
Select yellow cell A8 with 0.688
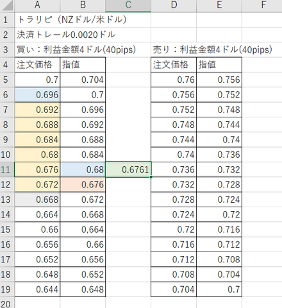[37, 124]
